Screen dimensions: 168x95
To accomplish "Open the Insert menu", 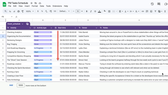I will click(27, 6).
